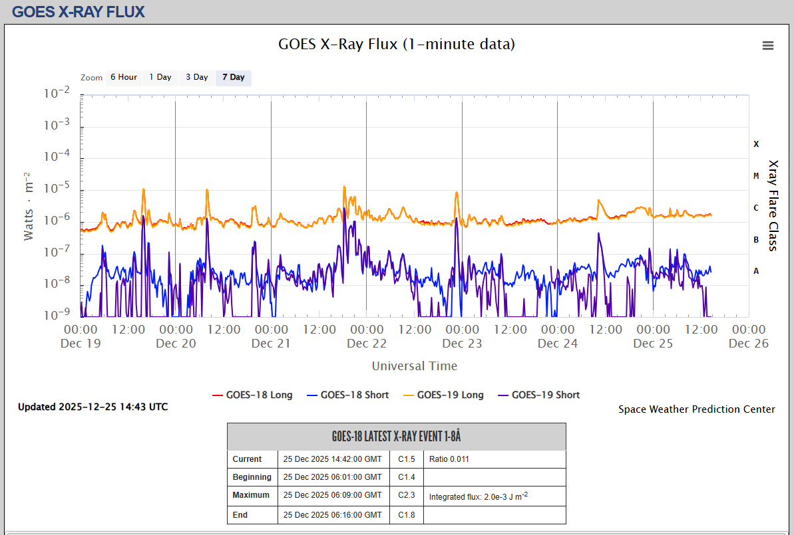Hide the GOES-19 Short series
This screenshot has width=794, height=535.
click(x=545, y=395)
